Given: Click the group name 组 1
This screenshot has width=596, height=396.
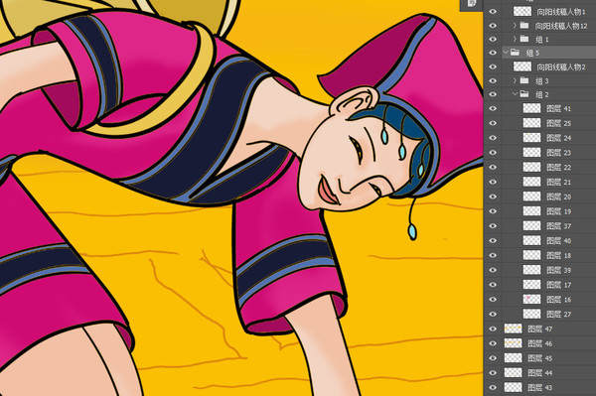Looking at the screenshot, I should (542, 40).
